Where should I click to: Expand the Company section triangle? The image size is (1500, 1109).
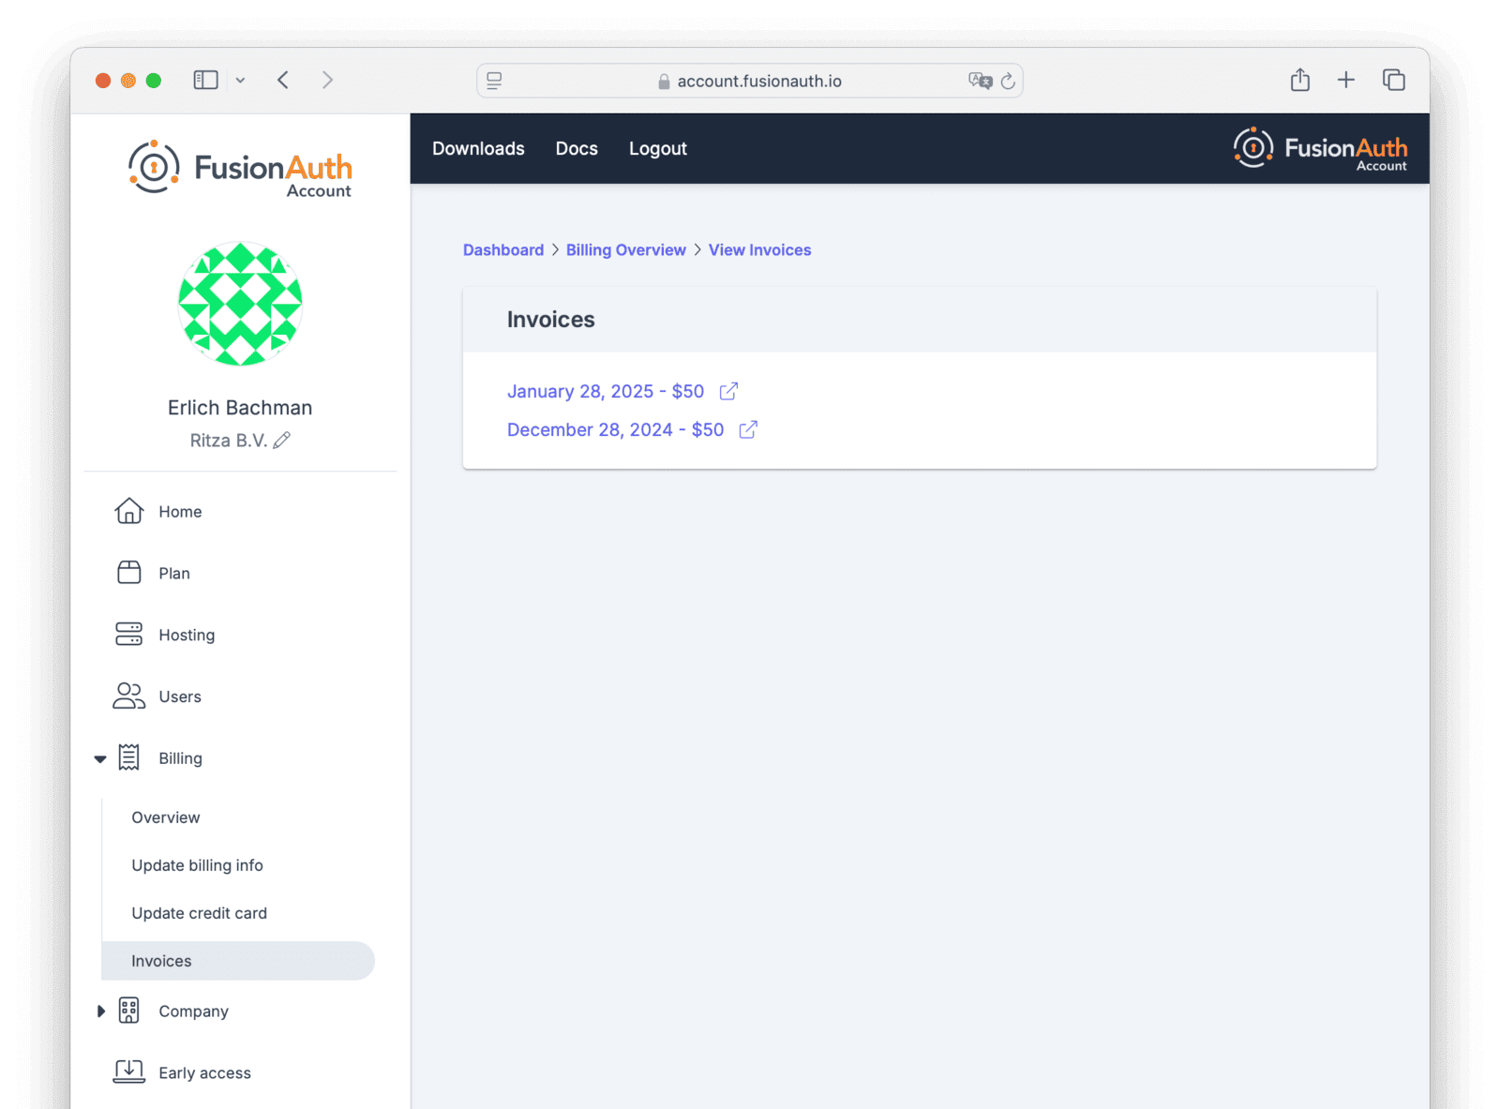(x=100, y=1011)
